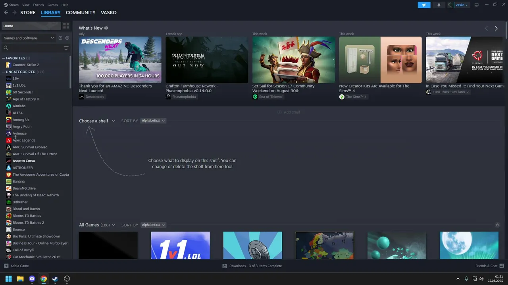Screen dimensions: 508x285
Task: Click the Add a Game plus icon
Action: tap(6, 266)
